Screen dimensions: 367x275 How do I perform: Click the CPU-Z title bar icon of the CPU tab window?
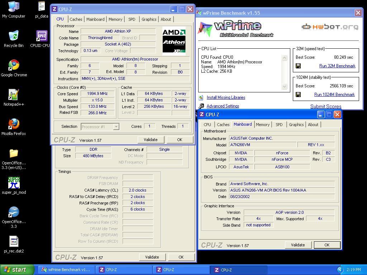tap(54, 9)
